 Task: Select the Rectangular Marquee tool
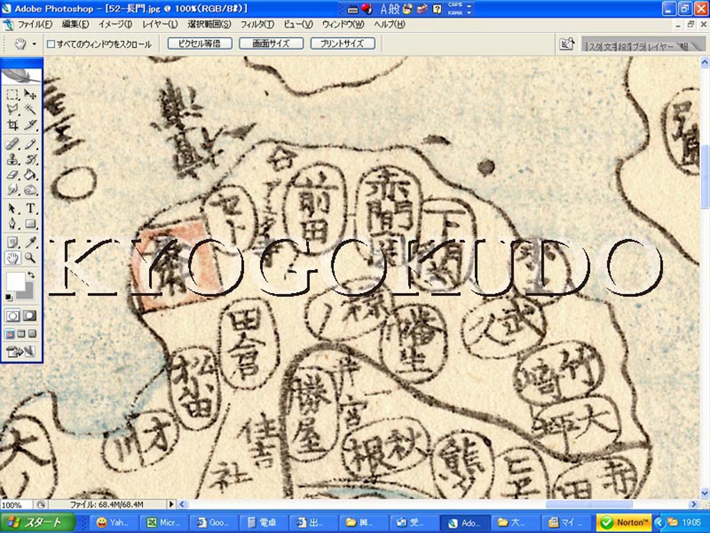pyautogui.click(x=12, y=94)
